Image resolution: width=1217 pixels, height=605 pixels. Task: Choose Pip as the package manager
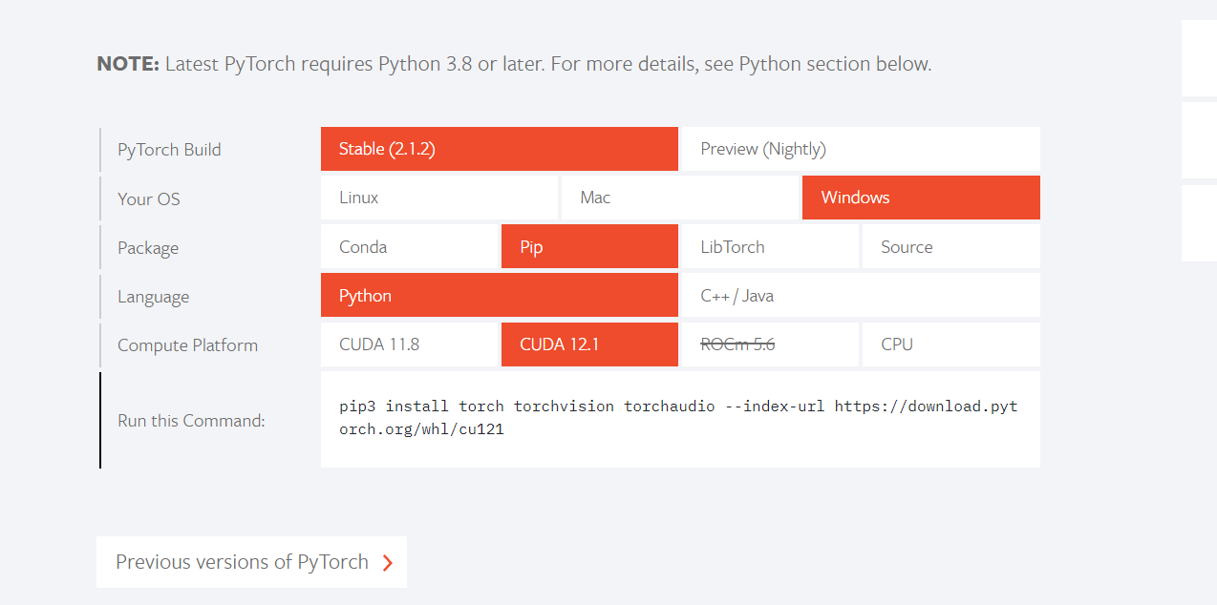click(589, 246)
